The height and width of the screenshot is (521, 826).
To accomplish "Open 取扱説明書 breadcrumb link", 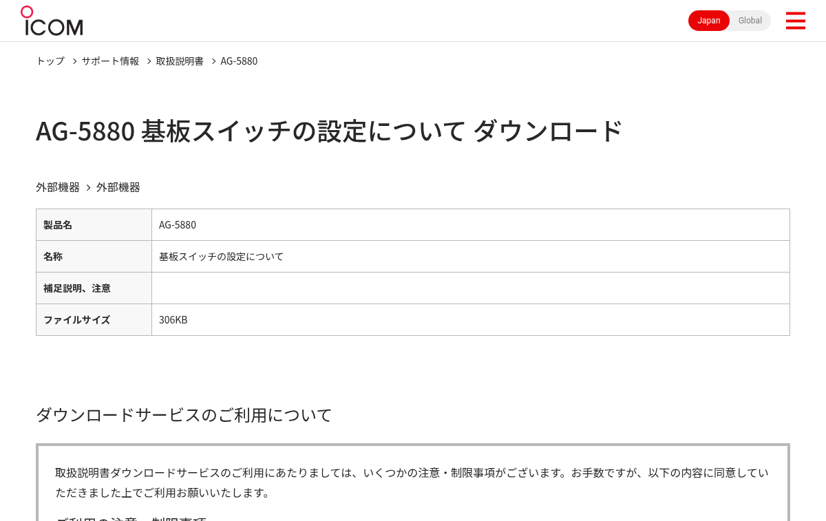I will click(180, 61).
